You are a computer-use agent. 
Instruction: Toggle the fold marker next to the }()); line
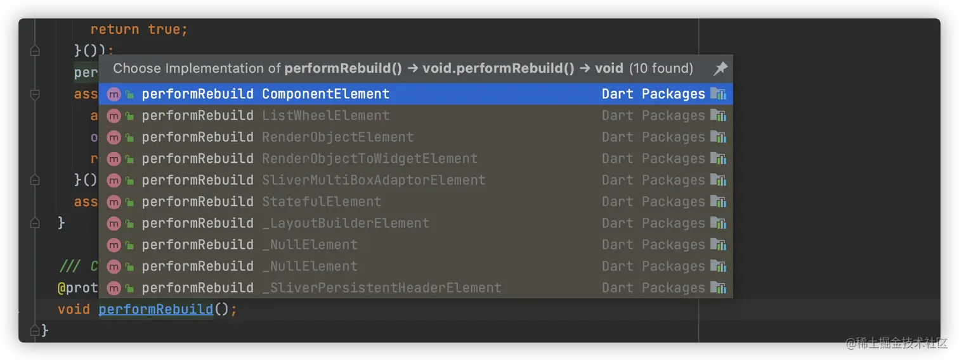pos(35,51)
